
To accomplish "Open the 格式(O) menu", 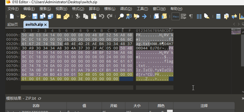I will click(78, 9).
